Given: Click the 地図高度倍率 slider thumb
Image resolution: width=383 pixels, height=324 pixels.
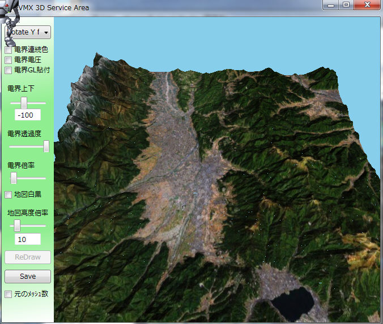Looking at the screenshot, I should point(17,226).
